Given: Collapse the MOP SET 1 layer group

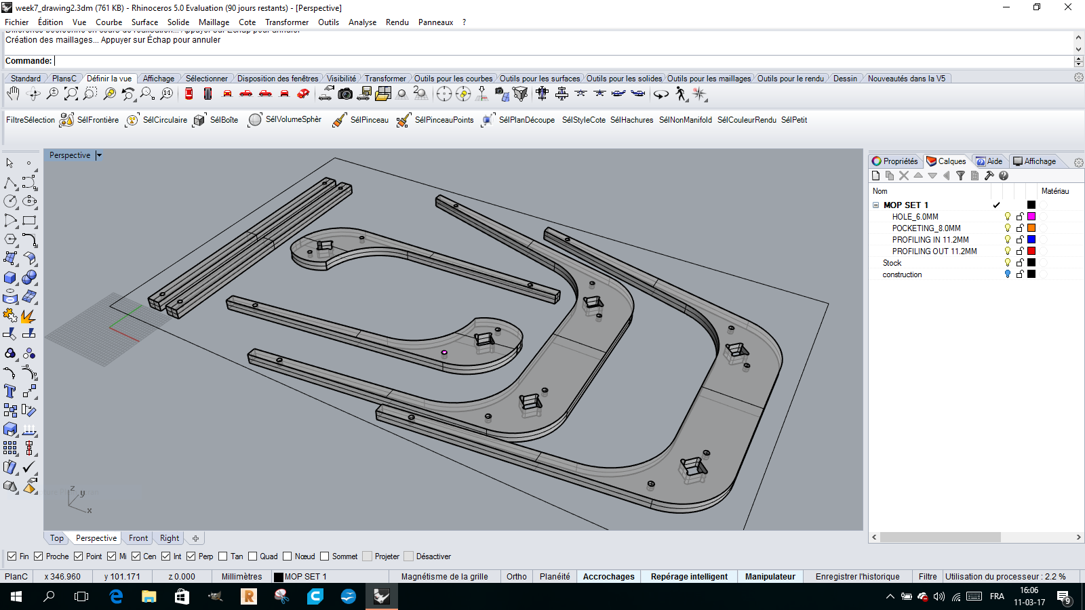Looking at the screenshot, I should click(875, 205).
